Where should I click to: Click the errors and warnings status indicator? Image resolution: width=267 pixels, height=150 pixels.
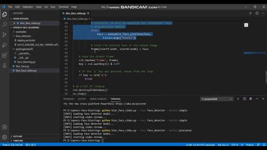point(30,145)
